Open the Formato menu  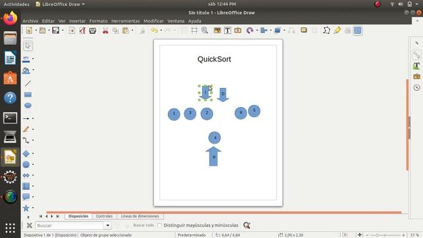[x=98, y=21]
